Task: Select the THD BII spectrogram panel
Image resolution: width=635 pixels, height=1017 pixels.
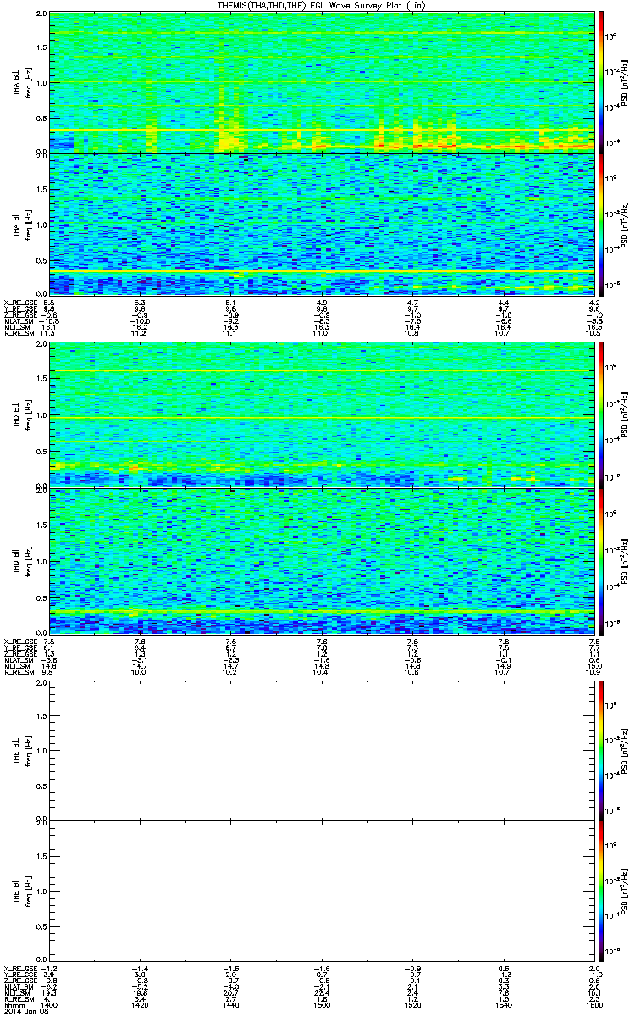Action: [x=321, y=559]
